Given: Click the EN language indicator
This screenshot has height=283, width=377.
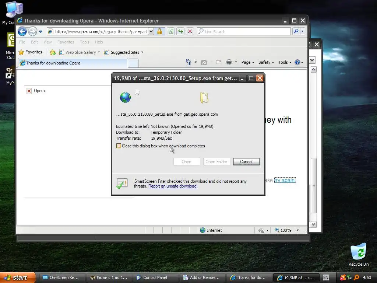Looking at the screenshot, I should (x=326, y=277).
